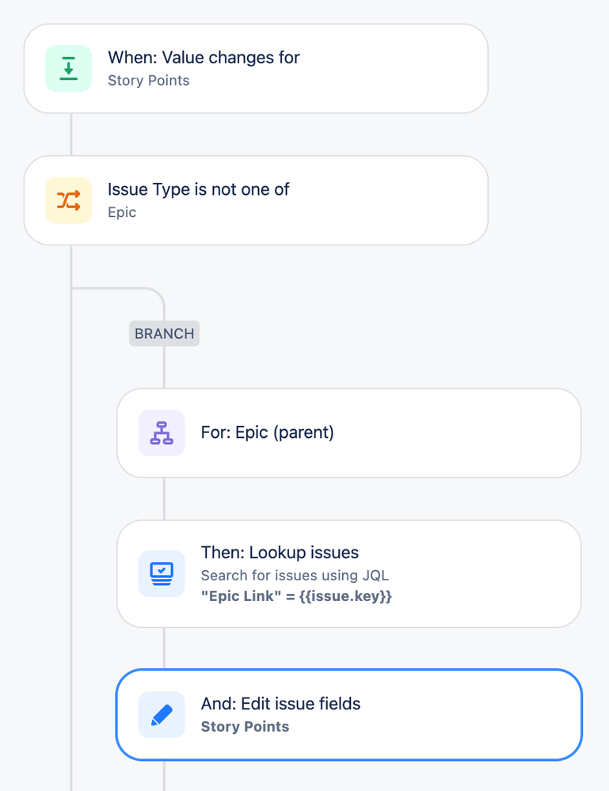Click the '"Epic Link" = {{issue.key}}' JQL text
This screenshot has height=791, width=609.
tap(296, 596)
